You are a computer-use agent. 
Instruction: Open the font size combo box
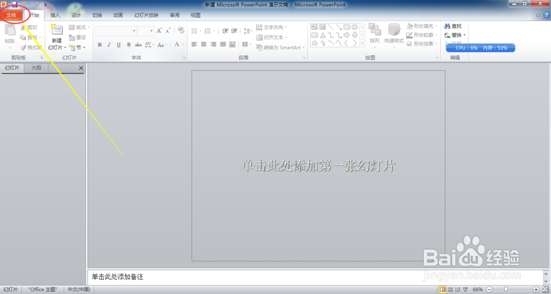[145, 31]
